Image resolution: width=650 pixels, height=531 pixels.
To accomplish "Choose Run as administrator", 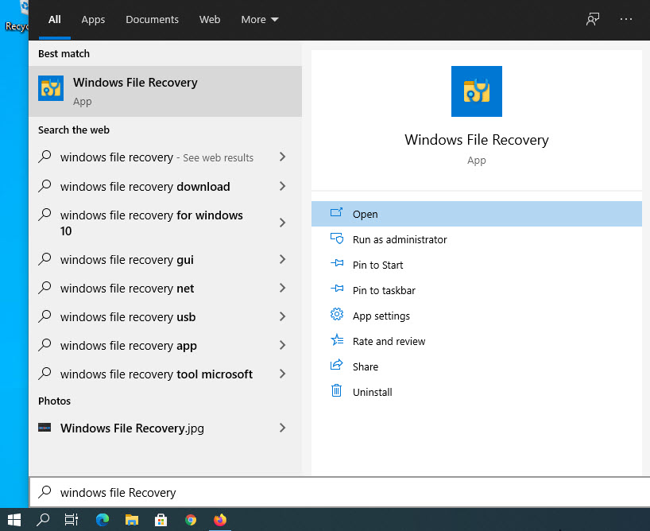I will (x=476, y=239).
